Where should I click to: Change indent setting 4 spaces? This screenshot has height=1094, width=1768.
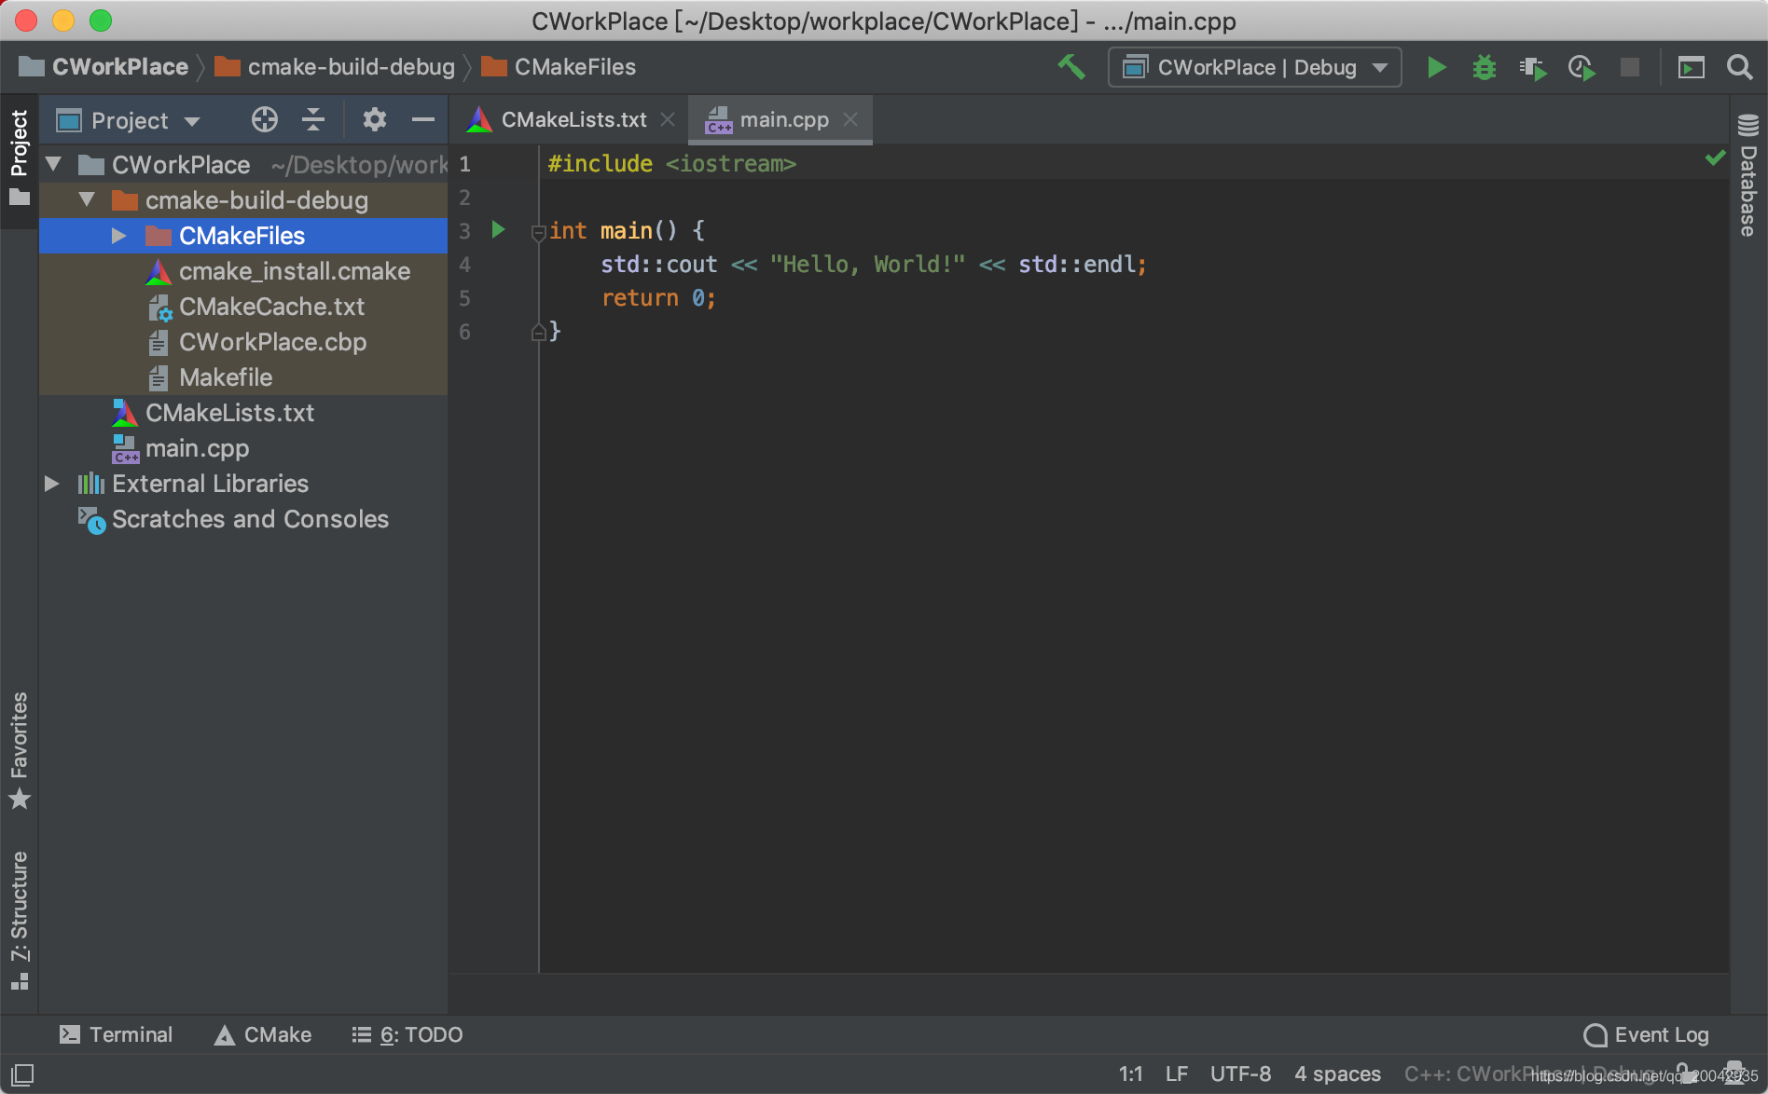click(1337, 1074)
